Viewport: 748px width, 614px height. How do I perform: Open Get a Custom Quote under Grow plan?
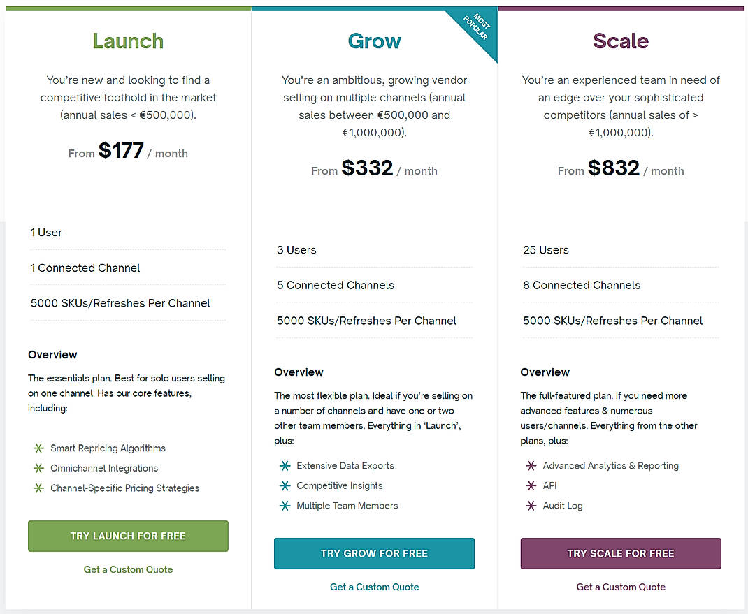pos(374,587)
